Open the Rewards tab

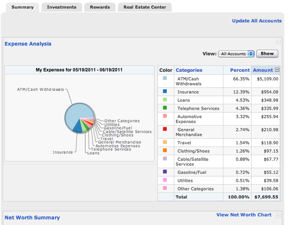[100, 7]
